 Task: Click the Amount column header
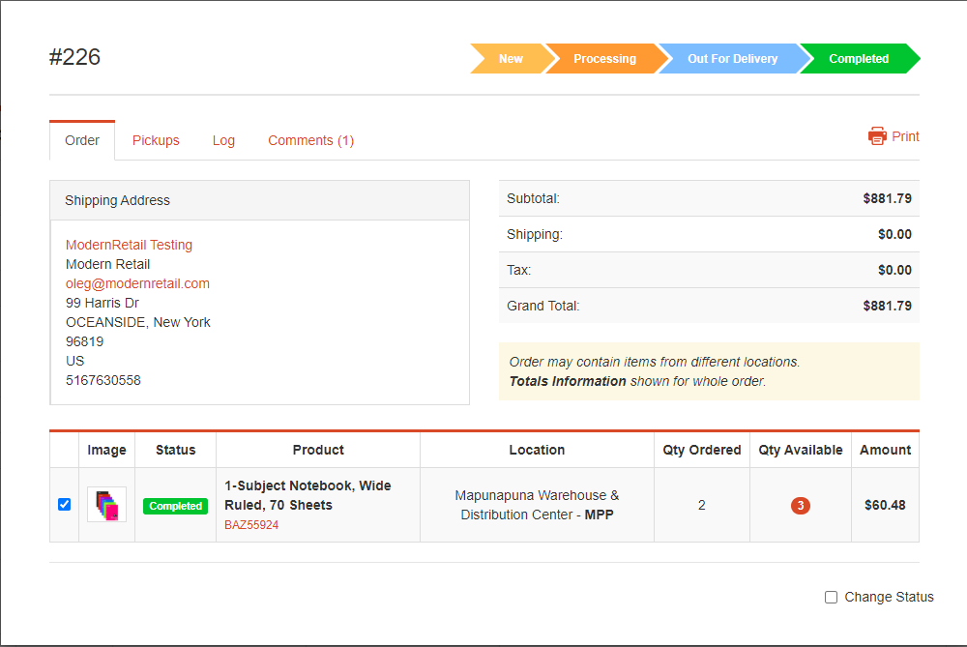(885, 451)
